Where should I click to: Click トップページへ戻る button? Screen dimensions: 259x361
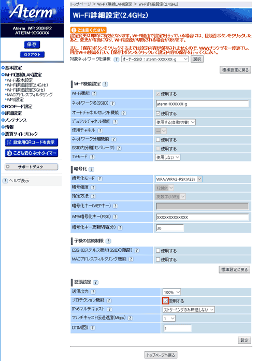click(x=161, y=355)
